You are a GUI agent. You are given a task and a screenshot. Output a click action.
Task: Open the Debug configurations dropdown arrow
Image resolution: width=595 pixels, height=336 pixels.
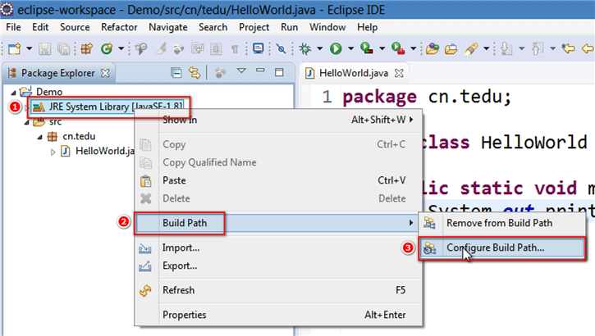(319, 48)
